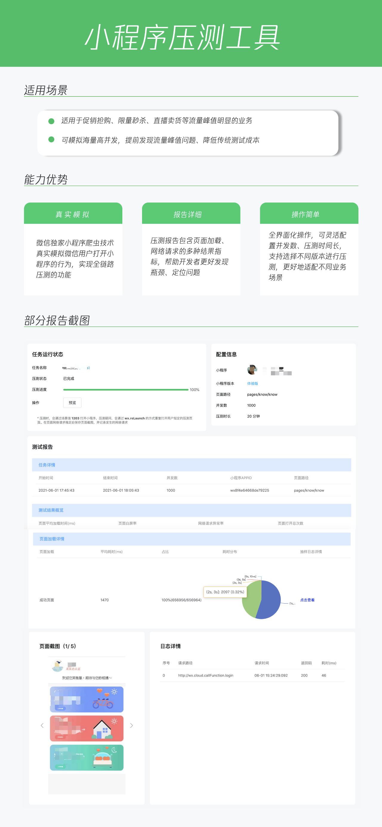Click the 已完成 status value

click(x=69, y=379)
